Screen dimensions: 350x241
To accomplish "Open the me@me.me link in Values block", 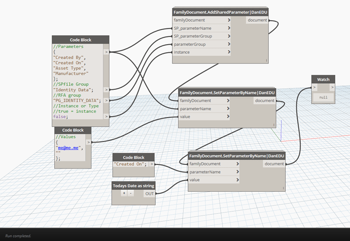I will click(x=68, y=148).
